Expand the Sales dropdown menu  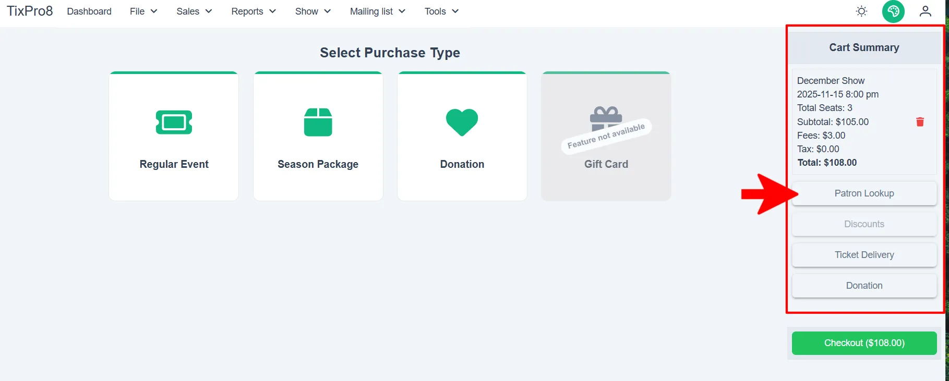194,11
